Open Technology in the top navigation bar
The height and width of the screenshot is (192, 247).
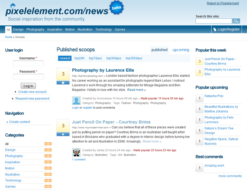coord(103,30)
